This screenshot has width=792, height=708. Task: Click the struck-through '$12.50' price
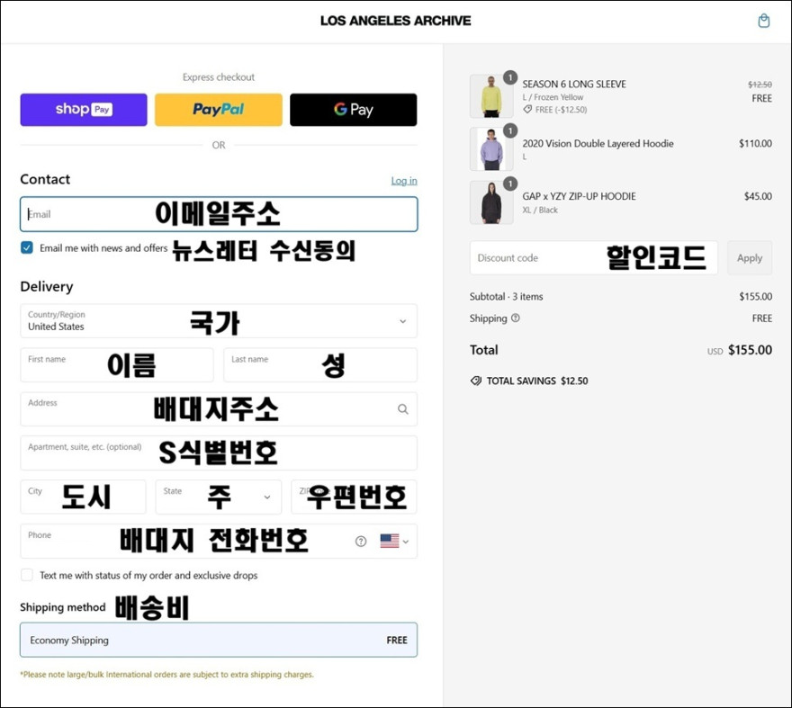tap(760, 85)
